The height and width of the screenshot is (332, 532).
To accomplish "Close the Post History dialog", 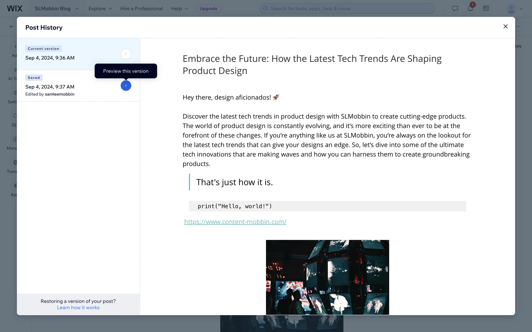I will pos(505,26).
